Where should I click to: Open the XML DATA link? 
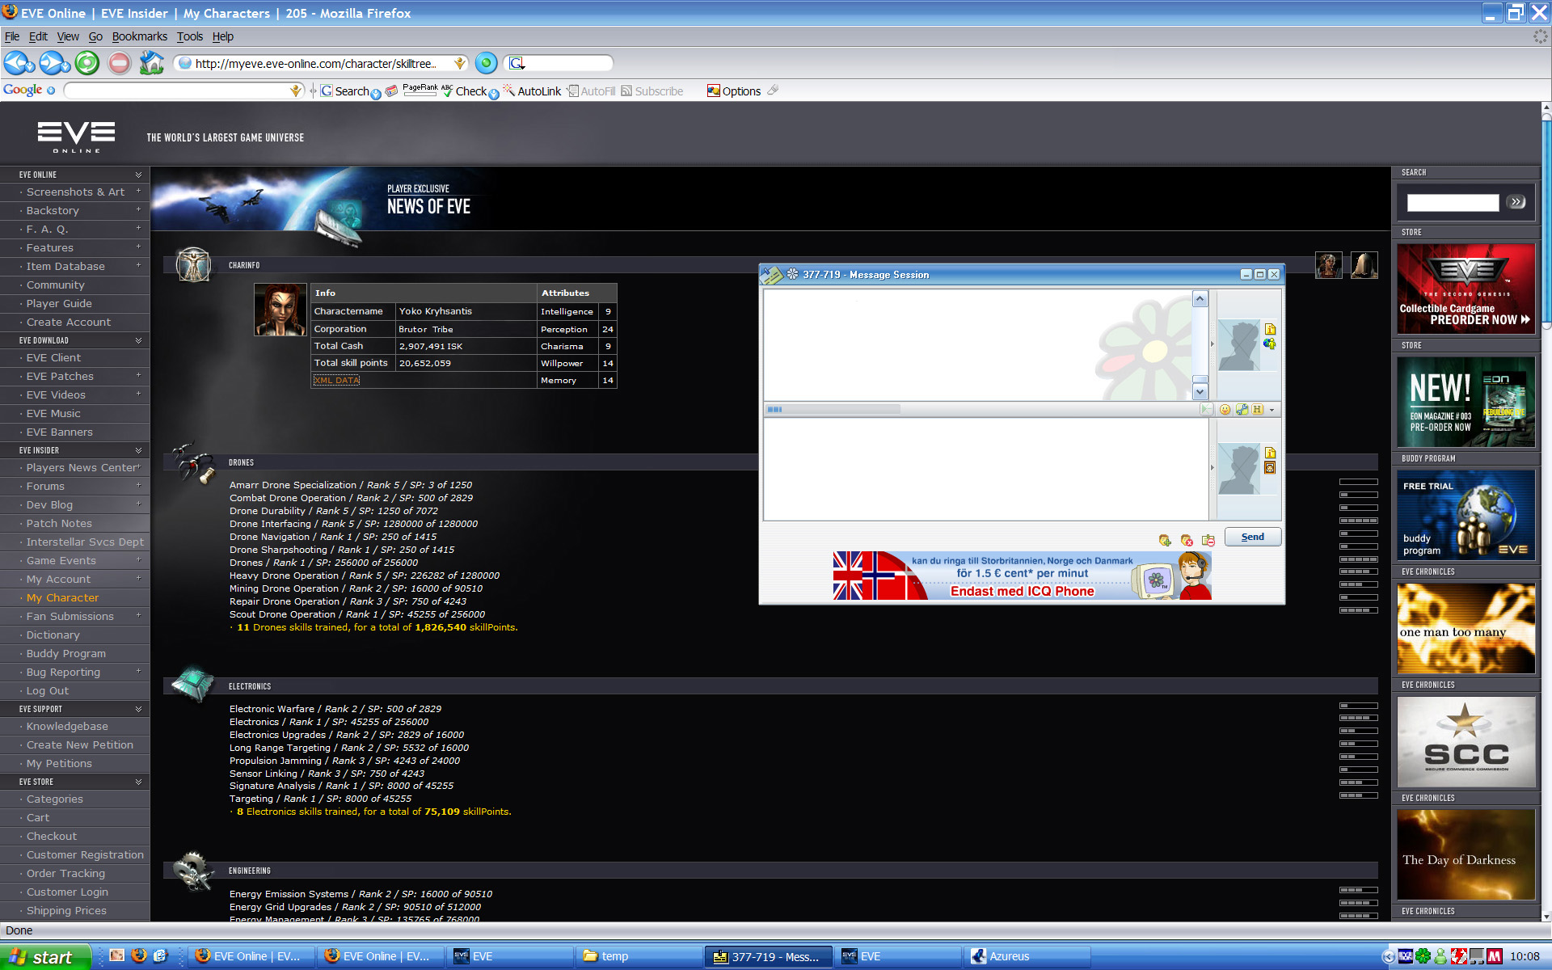pyautogui.click(x=336, y=380)
